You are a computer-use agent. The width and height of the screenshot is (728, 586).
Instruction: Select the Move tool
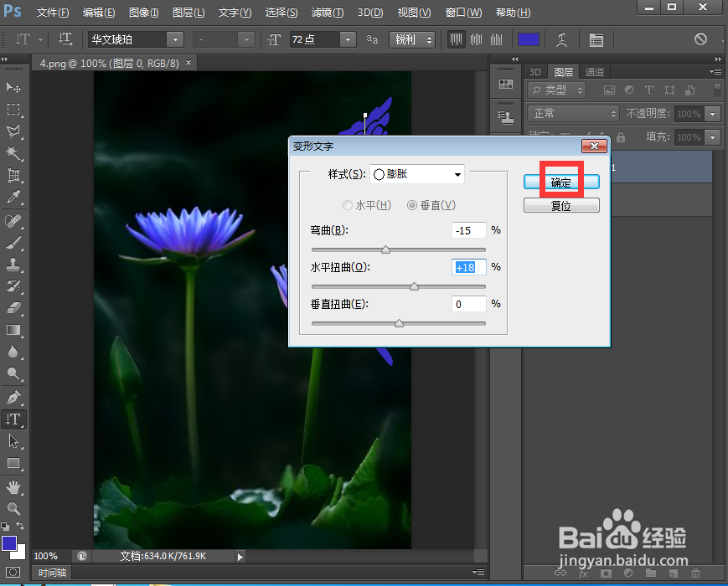12,87
